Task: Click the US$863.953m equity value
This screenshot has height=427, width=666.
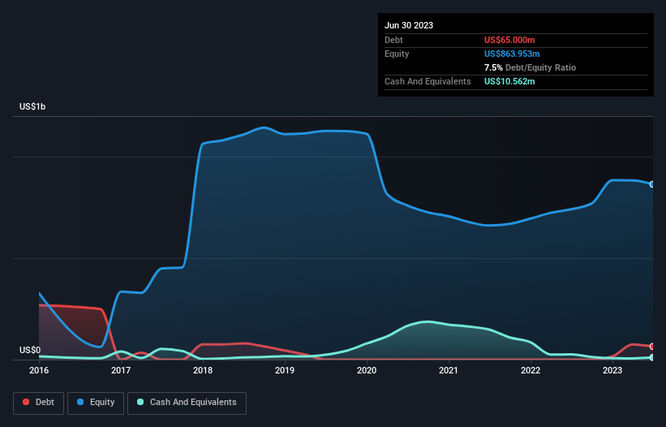Action: [512, 54]
